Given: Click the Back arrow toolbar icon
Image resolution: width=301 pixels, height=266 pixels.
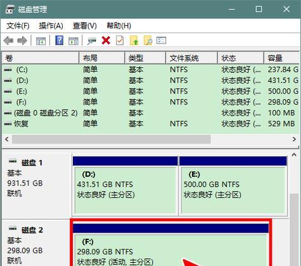Looking at the screenshot, I should [x=9, y=41].
